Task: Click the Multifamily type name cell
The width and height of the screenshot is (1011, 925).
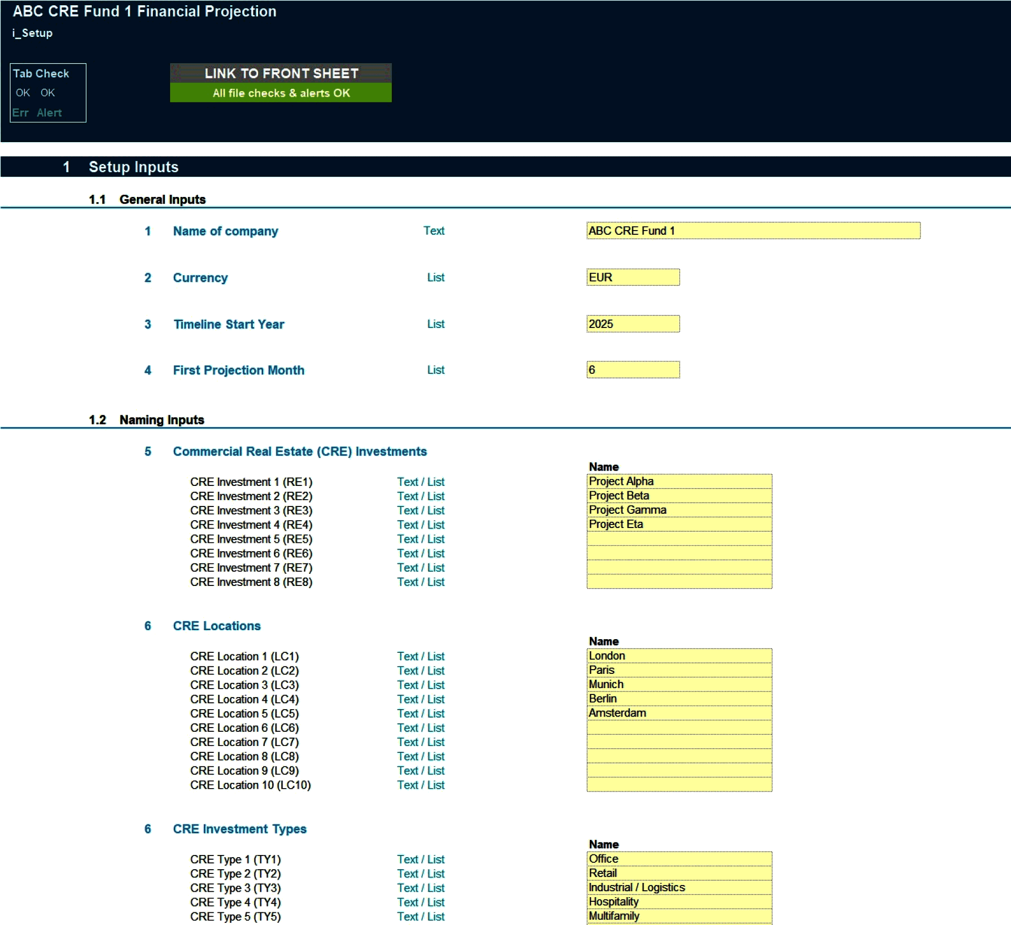Action: 679,916
